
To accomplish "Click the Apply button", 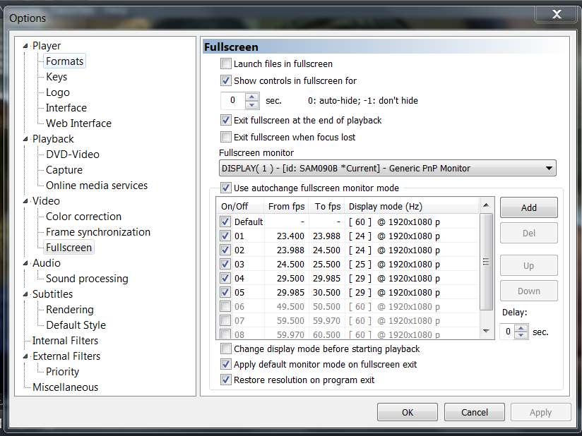I will [x=541, y=412].
